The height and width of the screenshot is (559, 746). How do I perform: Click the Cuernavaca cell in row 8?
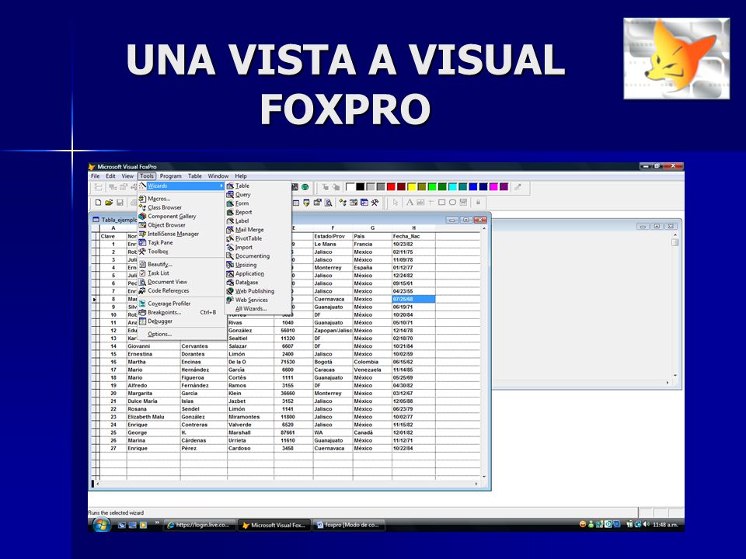click(333, 299)
